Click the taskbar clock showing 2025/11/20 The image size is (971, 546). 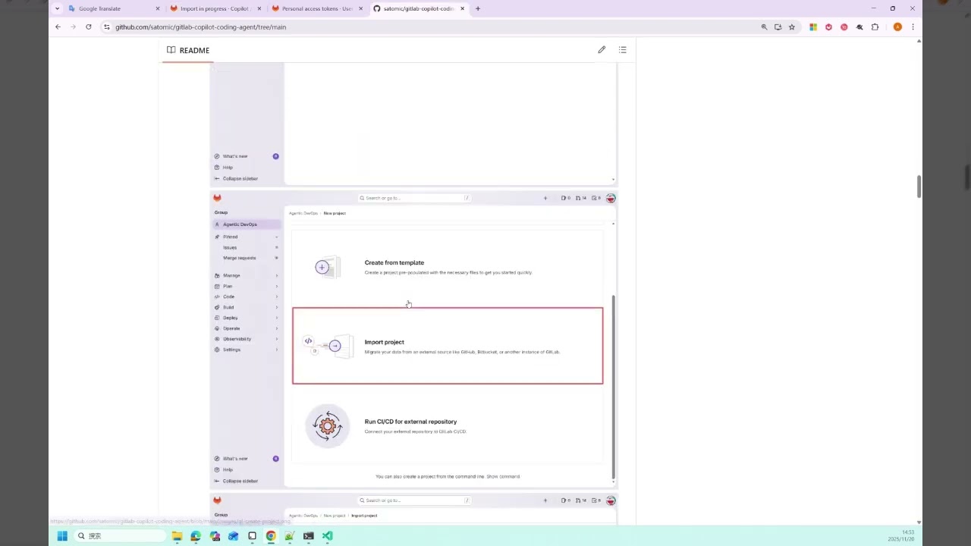[901, 535]
